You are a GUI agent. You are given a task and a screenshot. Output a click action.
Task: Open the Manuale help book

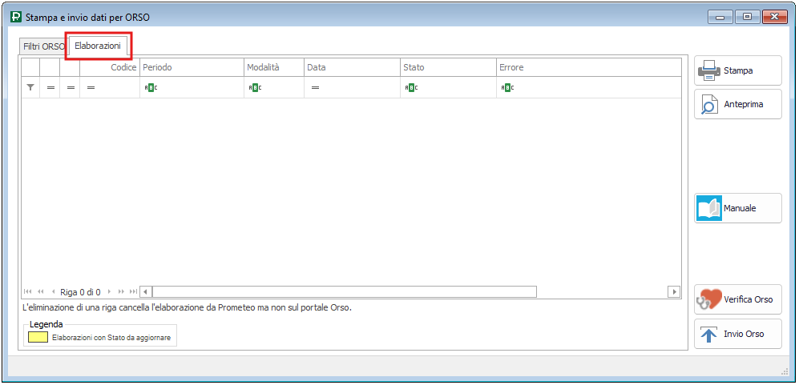[x=737, y=208]
